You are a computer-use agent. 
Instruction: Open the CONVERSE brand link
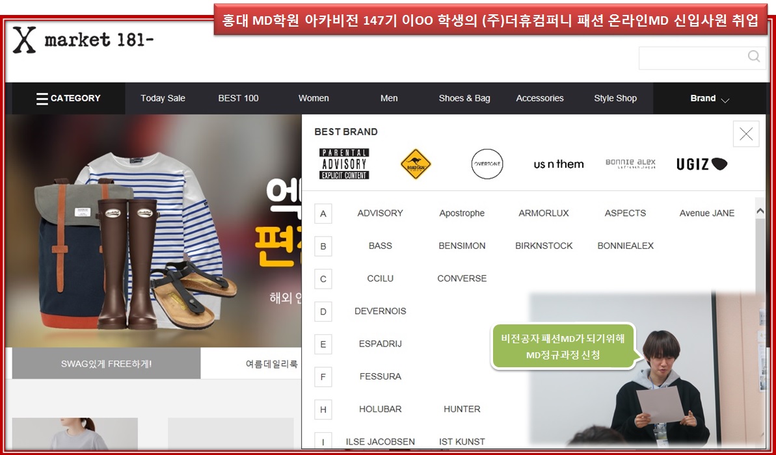[x=462, y=278]
